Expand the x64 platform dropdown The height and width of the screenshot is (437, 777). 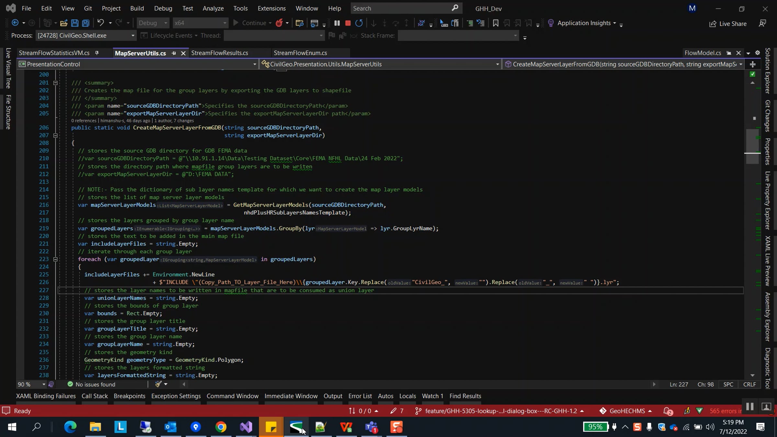(224, 23)
